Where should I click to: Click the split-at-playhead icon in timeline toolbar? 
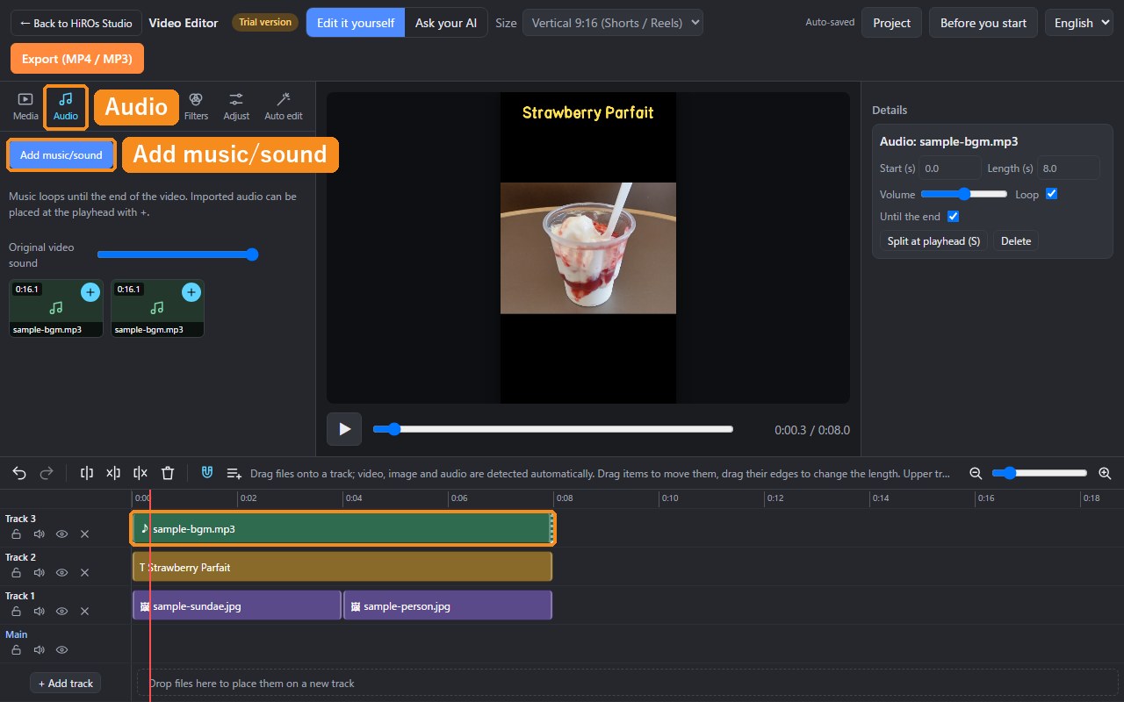tap(86, 473)
